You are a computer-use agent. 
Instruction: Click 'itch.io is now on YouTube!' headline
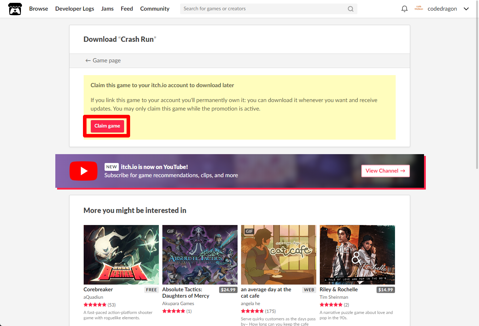tap(154, 167)
